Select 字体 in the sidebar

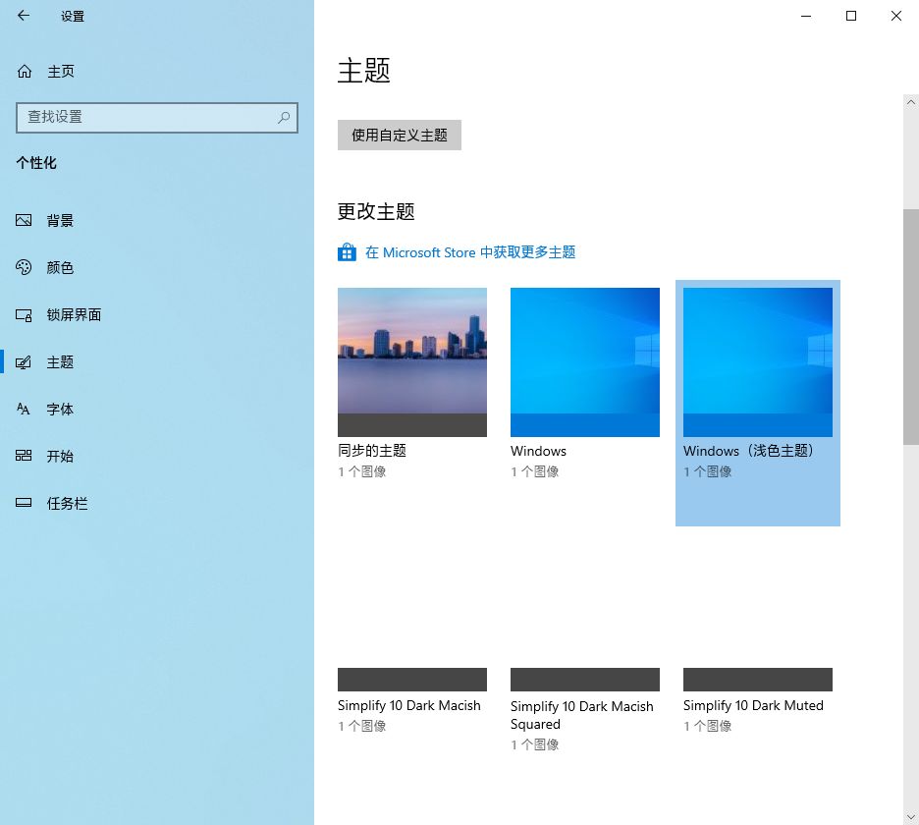[x=157, y=409]
